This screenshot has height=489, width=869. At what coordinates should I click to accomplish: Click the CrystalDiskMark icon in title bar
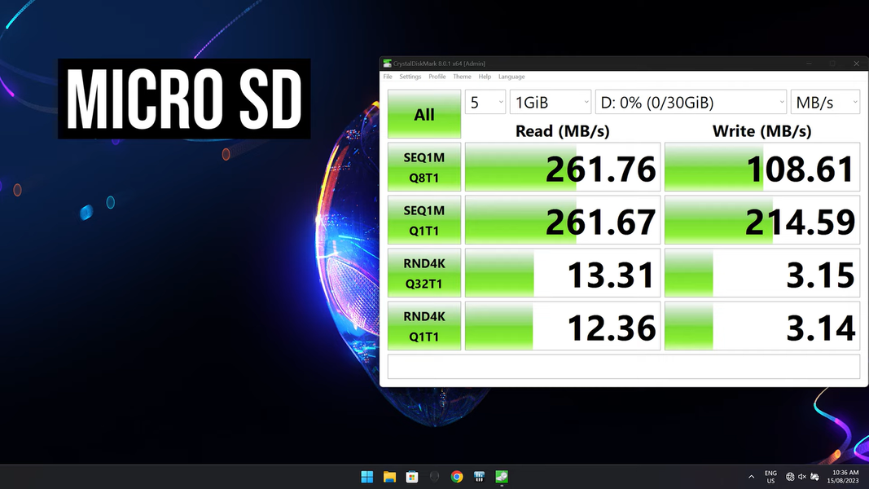pyautogui.click(x=387, y=64)
